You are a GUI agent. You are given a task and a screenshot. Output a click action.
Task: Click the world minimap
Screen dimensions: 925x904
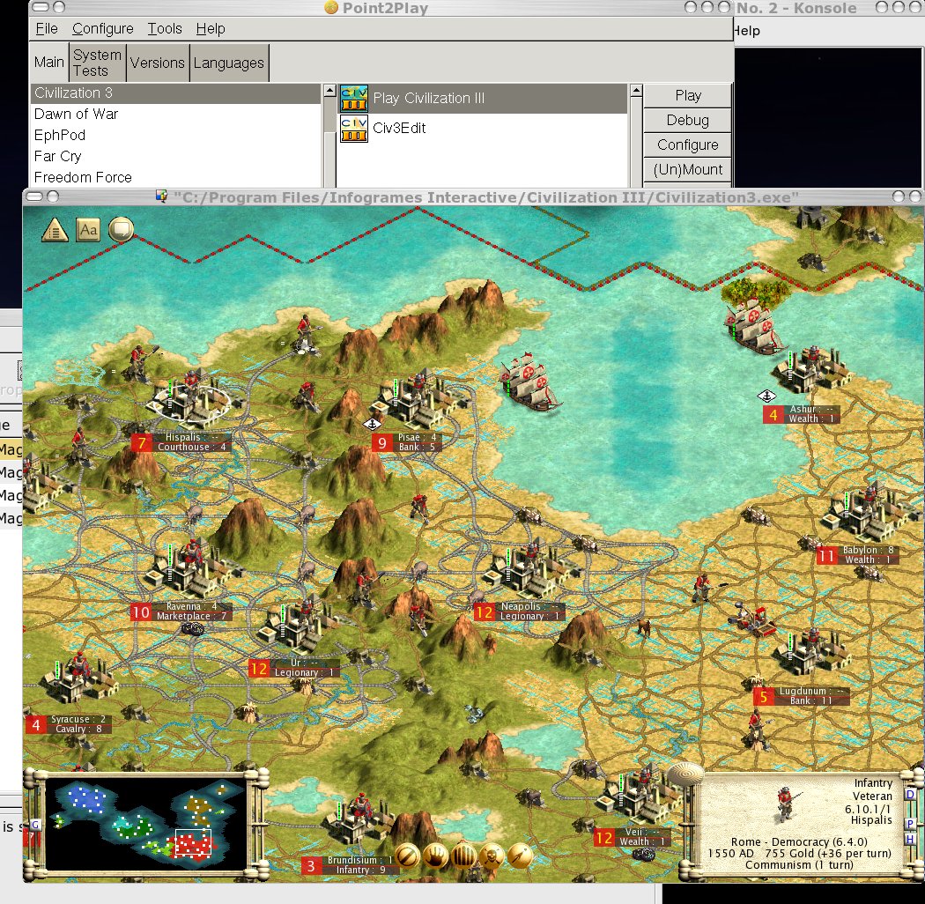click(144, 823)
